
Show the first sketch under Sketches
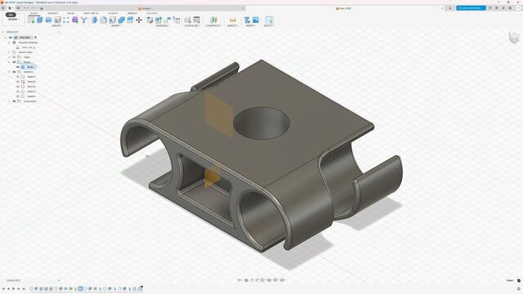[x=18, y=77]
